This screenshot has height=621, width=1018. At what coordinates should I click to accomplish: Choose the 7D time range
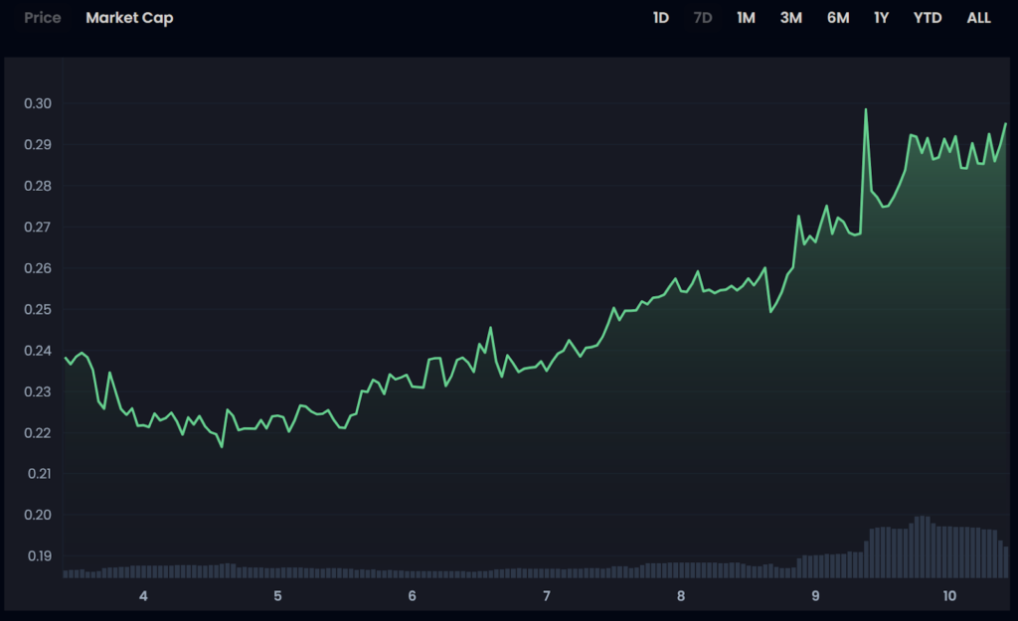[x=703, y=18]
